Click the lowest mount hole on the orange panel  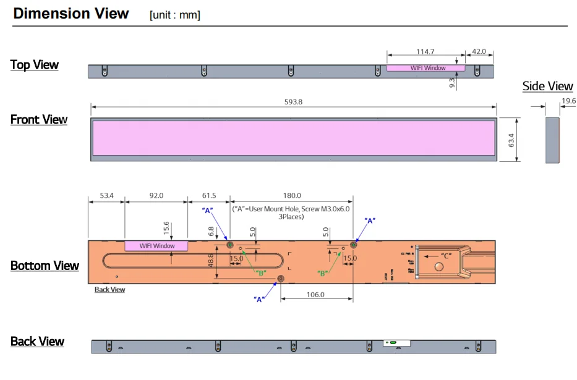pos(281,278)
